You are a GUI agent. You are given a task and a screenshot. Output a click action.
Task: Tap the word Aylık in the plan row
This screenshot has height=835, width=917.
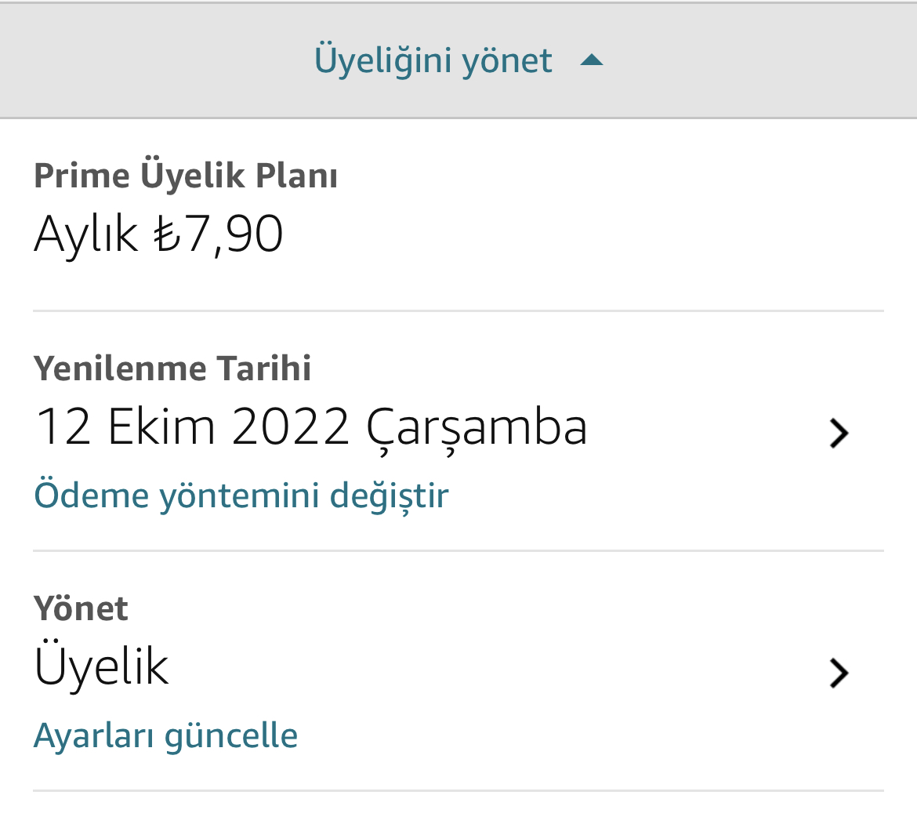86,234
